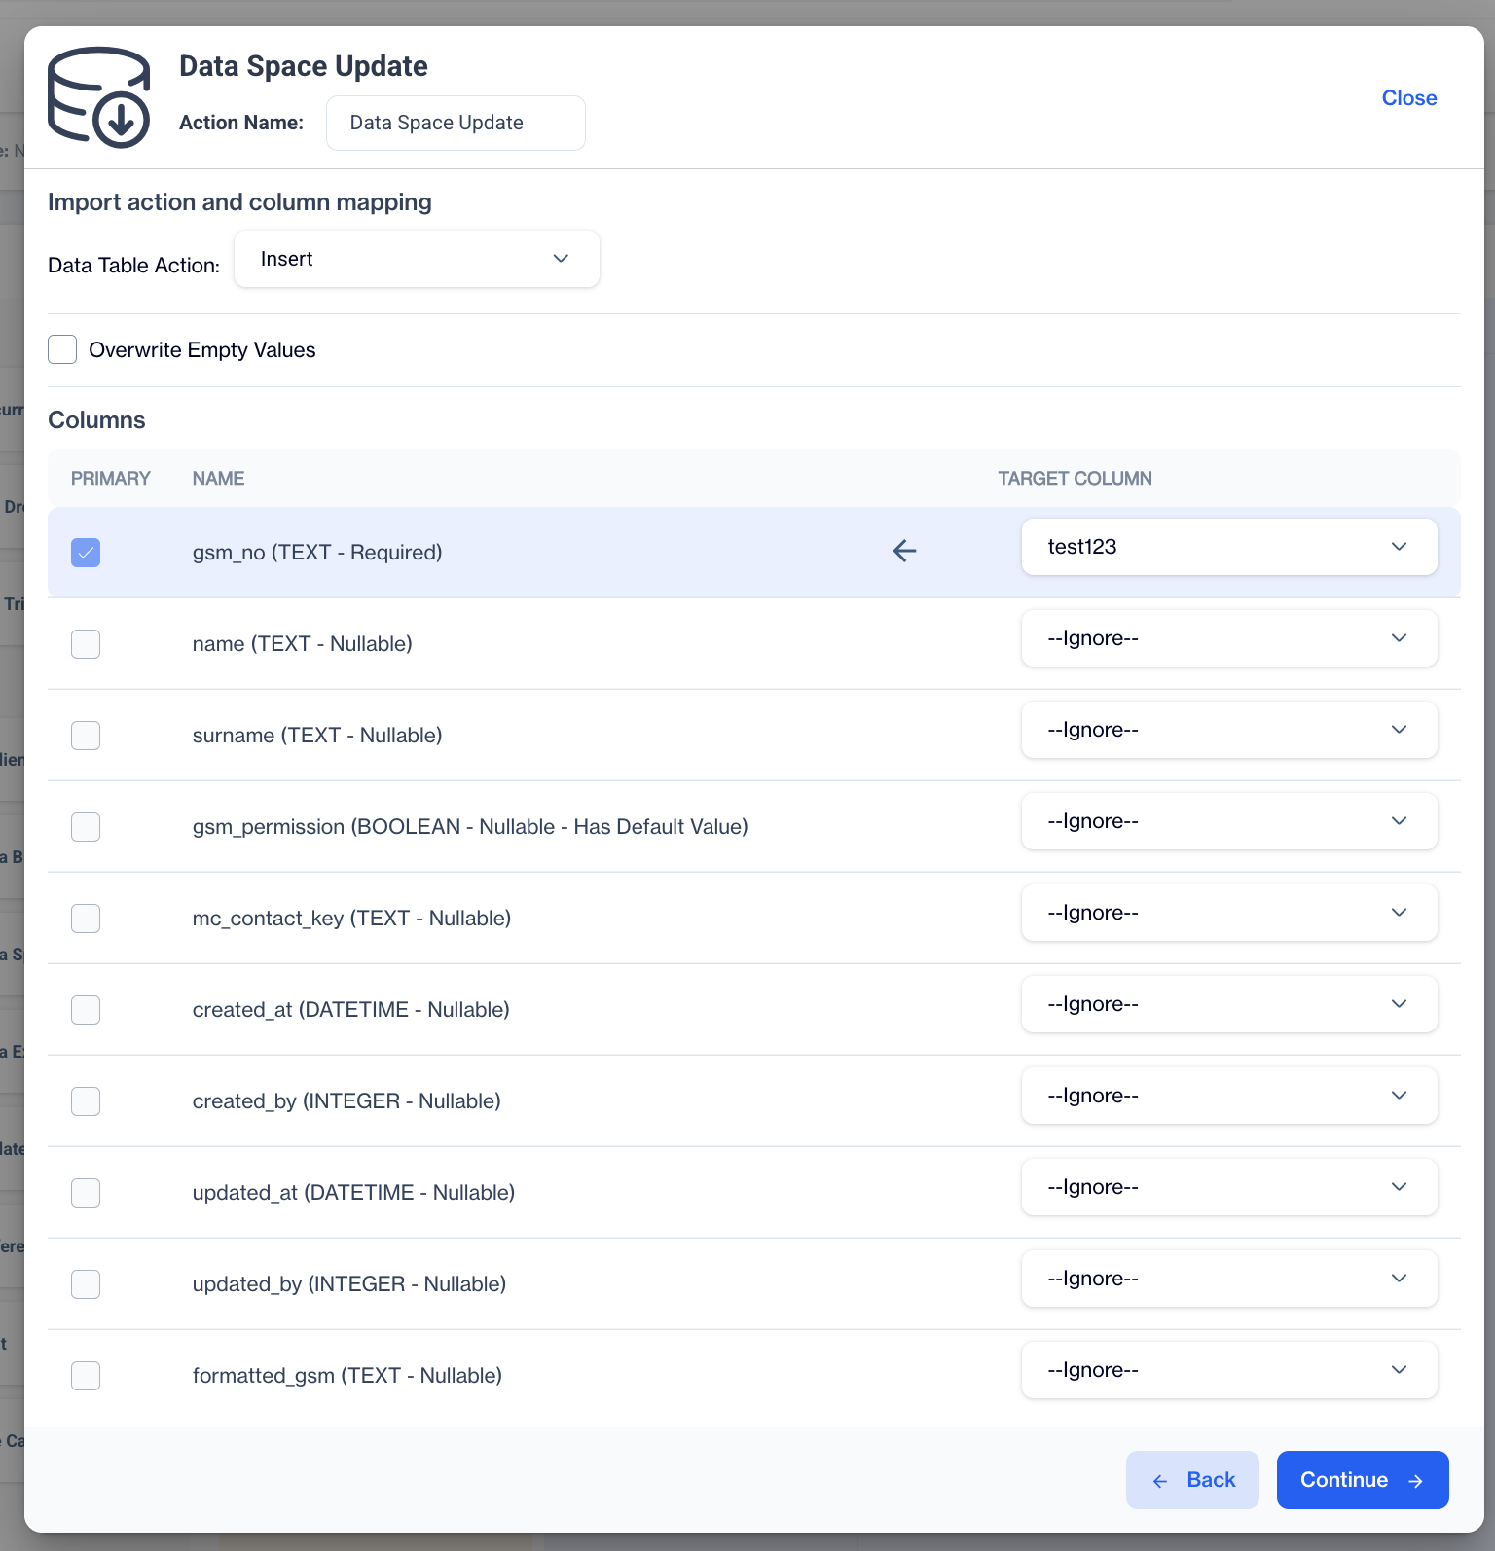Screen dimensions: 1495x1551
Task: Click the Overwrite Empty Values label
Action: 202,350
